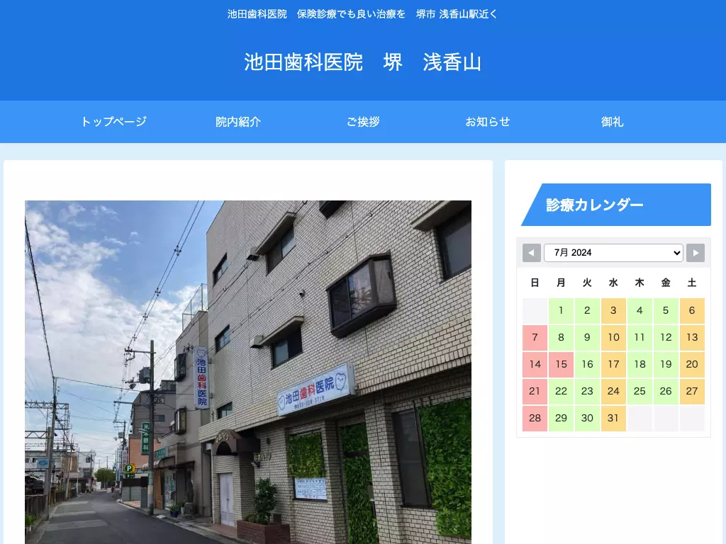The height and width of the screenshot is (544, 726).
Task: Select calendar date 30
Action: click(587, 418)
